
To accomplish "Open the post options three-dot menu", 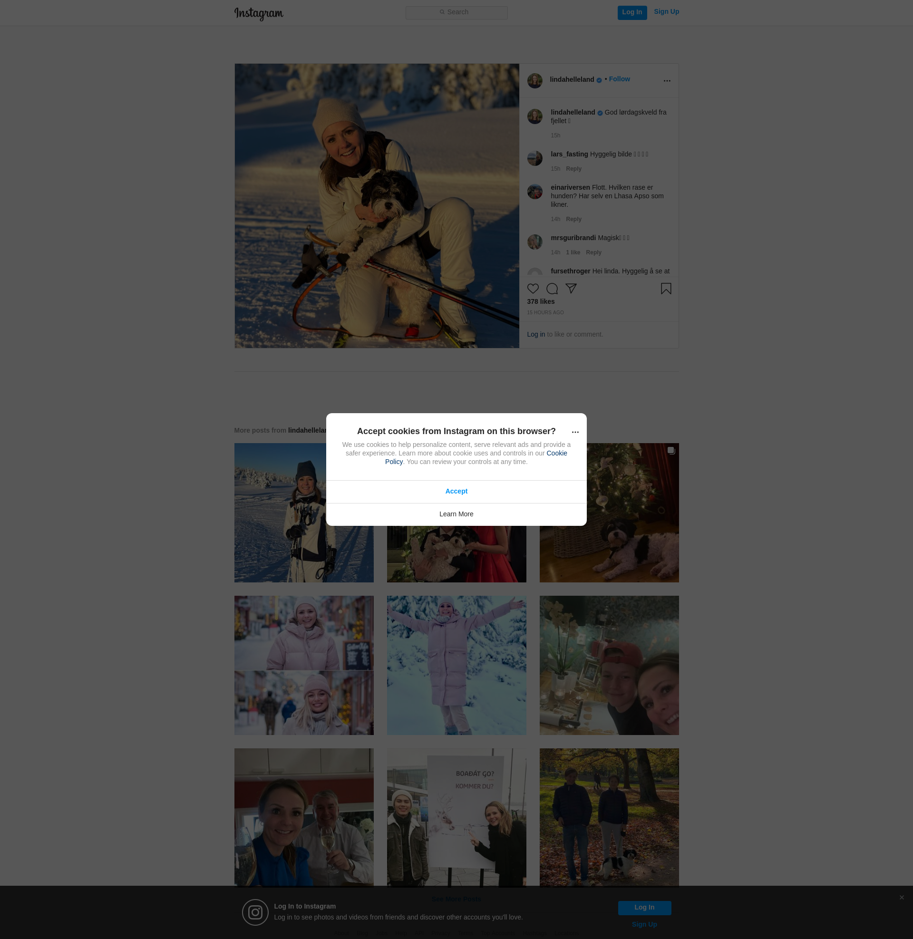I will [667, 80].
